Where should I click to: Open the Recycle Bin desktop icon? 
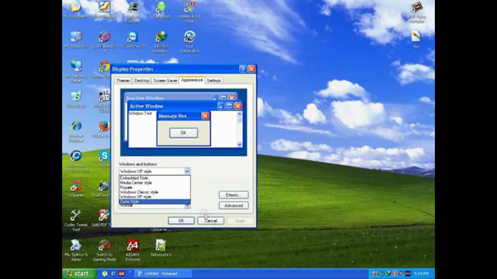coord(76,100)
